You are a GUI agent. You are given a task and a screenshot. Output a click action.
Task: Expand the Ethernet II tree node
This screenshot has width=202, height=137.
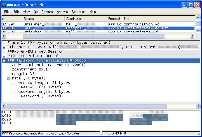4,47
